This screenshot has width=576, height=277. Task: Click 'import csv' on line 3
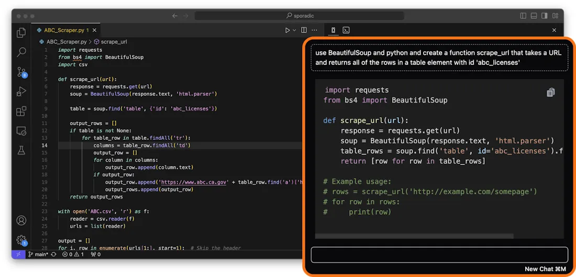pos(73,64)
